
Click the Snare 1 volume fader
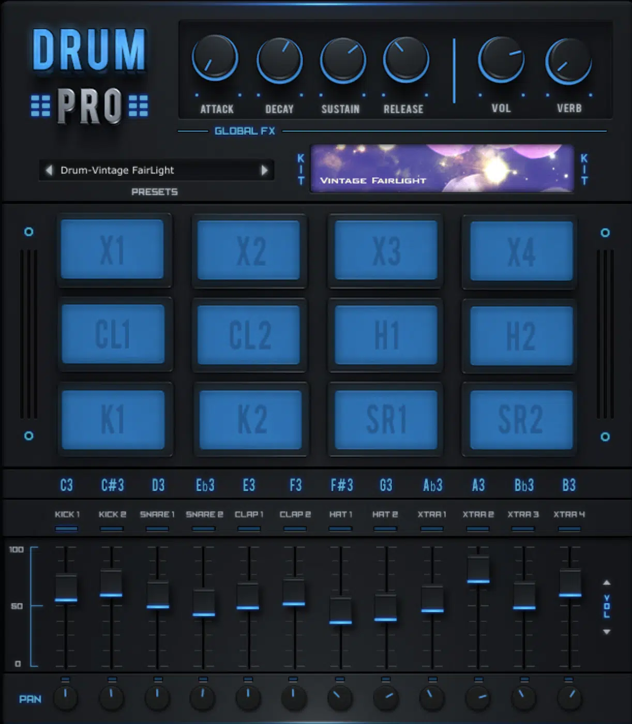[x=157, y=595]
